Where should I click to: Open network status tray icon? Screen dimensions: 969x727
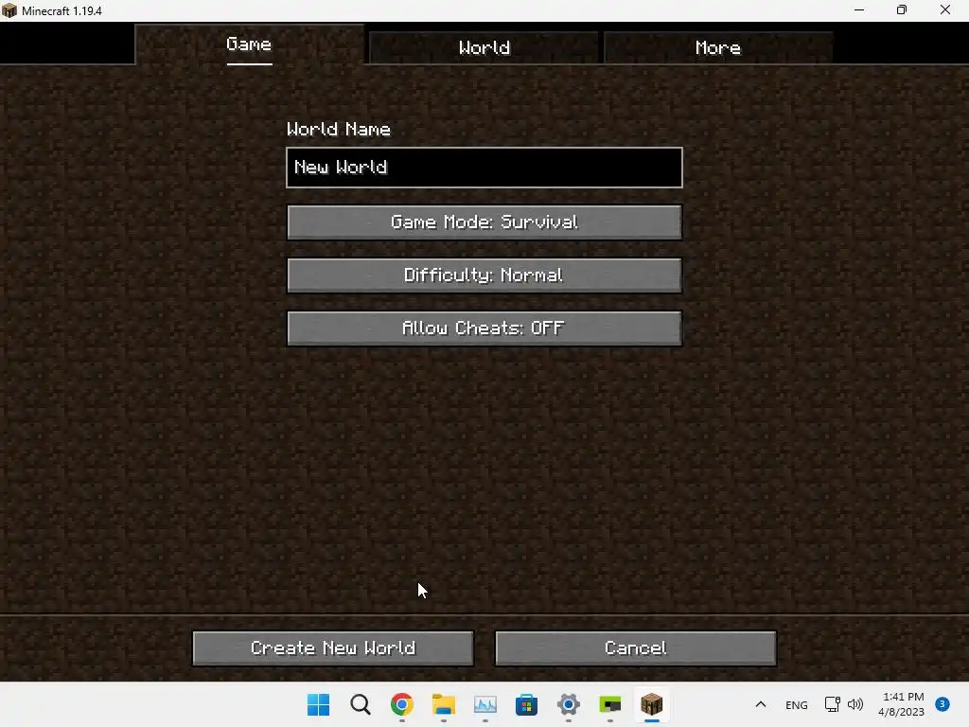(833, 704)
